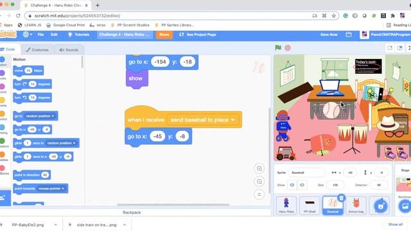
Task: Open a new browser tab
Action: [x=98, y=5]
